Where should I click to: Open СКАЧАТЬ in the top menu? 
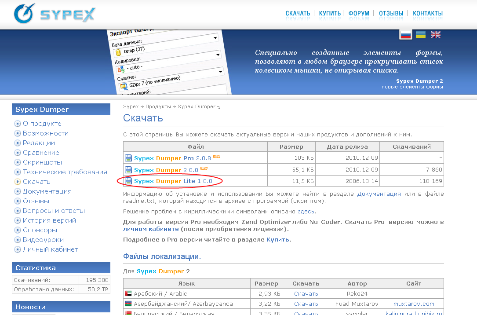coord(298,13)
